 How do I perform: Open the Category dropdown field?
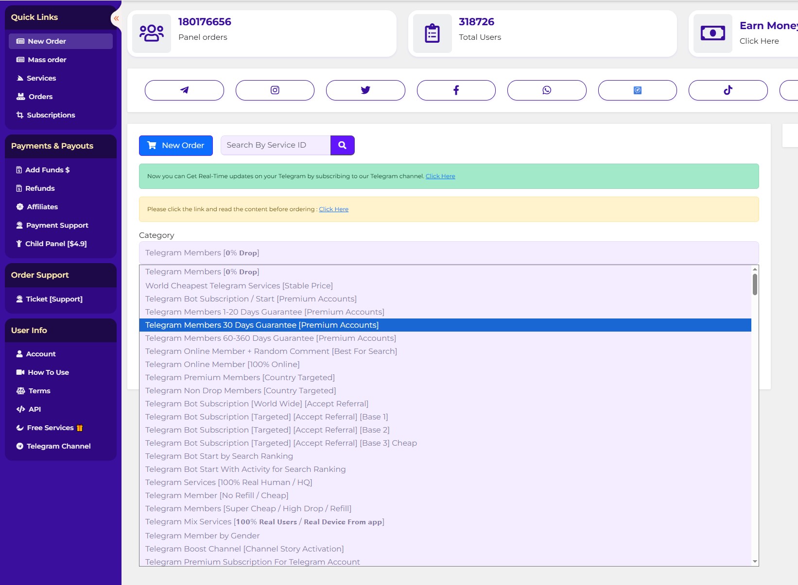(x=448, y=253)
